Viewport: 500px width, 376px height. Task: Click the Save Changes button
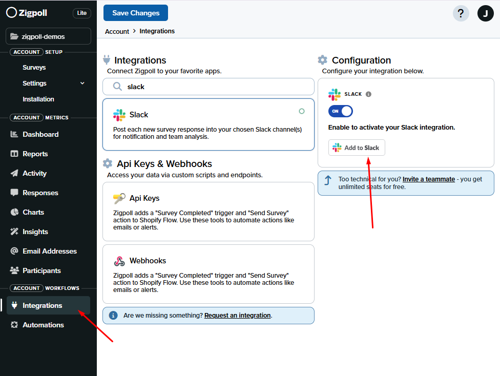pyautogui.click(x=136, y=13)
